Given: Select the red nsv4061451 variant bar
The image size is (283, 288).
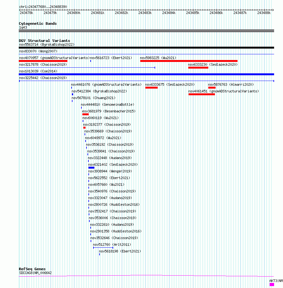Looking at the screenshot, I should click(202, 94).
